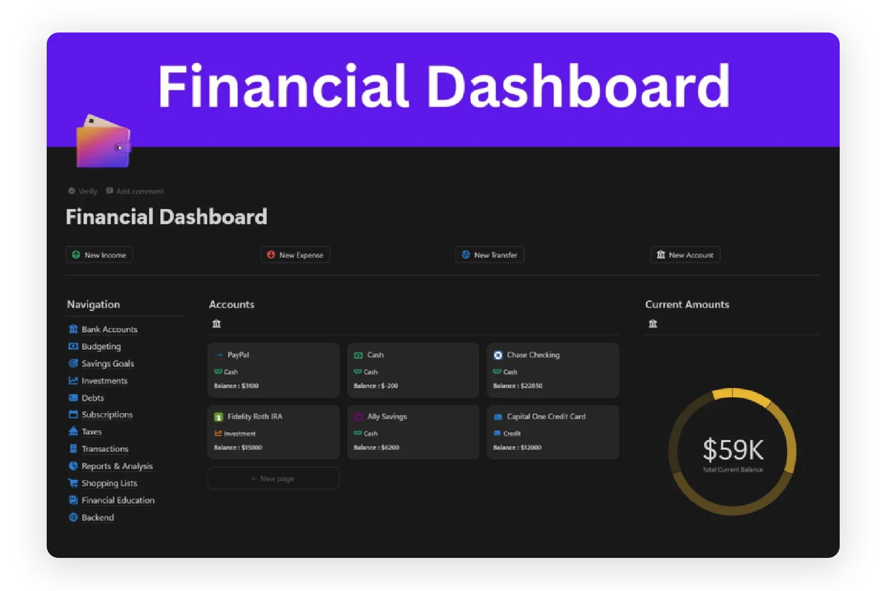
Task: Click the blue New Transfer icon
Action: (465, 255)
